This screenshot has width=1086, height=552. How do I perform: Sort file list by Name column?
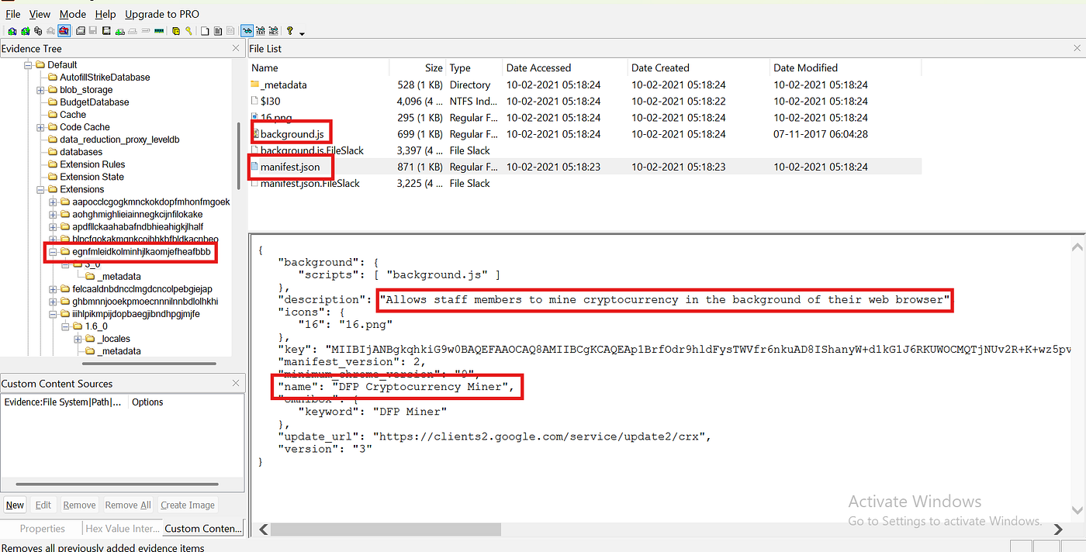pos(319,68)
